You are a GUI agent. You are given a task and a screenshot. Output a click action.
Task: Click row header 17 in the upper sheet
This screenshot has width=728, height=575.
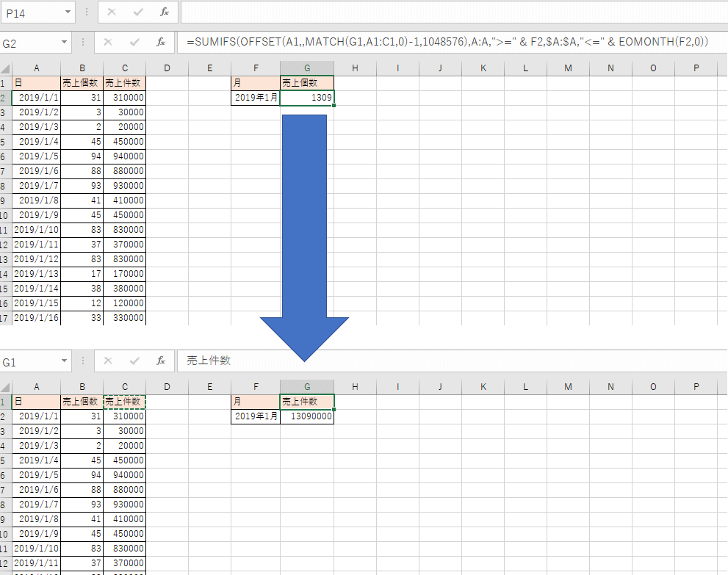click(5, 318)
